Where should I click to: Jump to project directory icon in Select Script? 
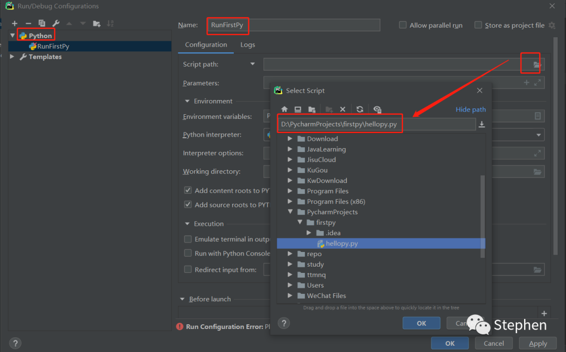click(x=312, y=109)
